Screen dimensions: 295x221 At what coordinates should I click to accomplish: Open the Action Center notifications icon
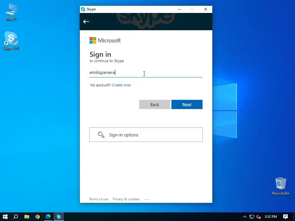pos(285,217)
